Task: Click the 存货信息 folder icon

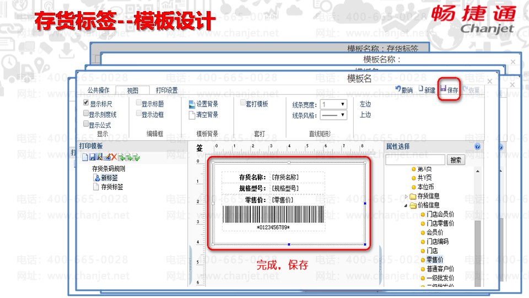Action: pos(413,196)
